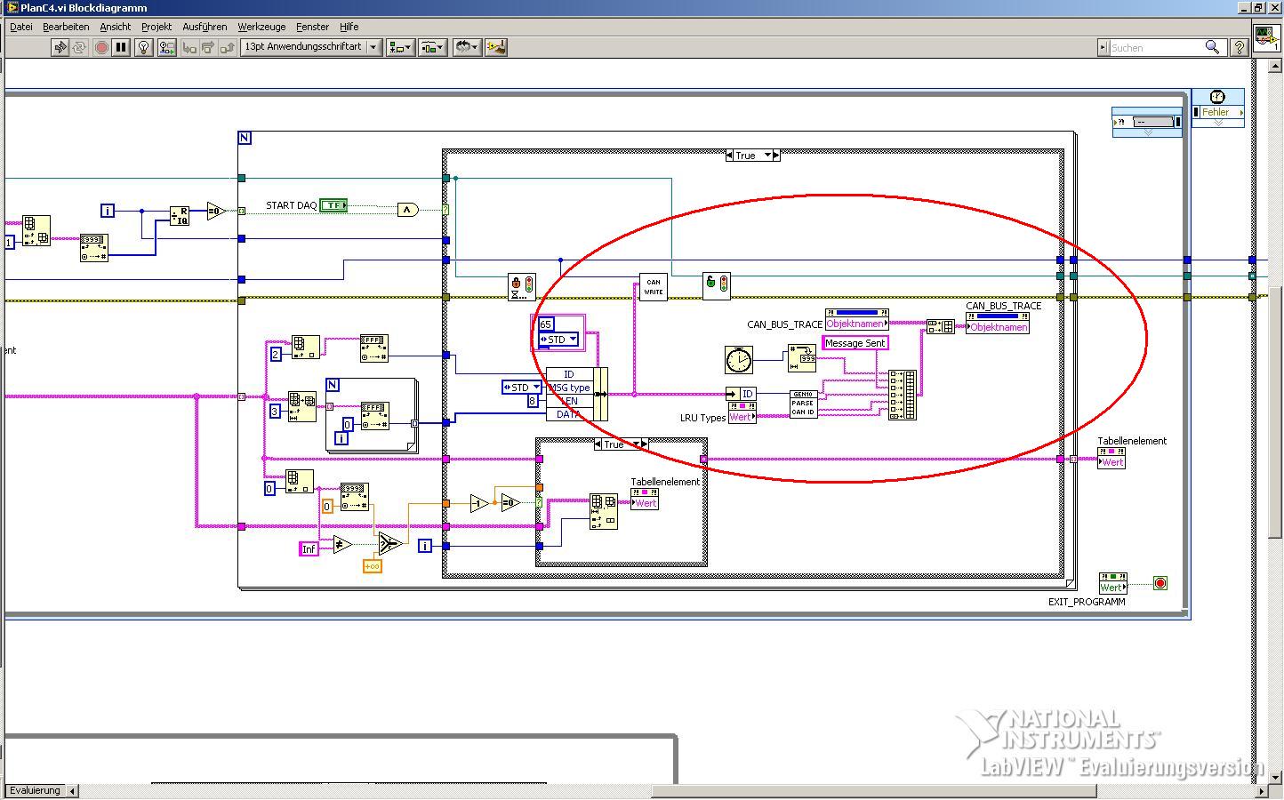Open the Projekt menu

click(x=156, y=27)
